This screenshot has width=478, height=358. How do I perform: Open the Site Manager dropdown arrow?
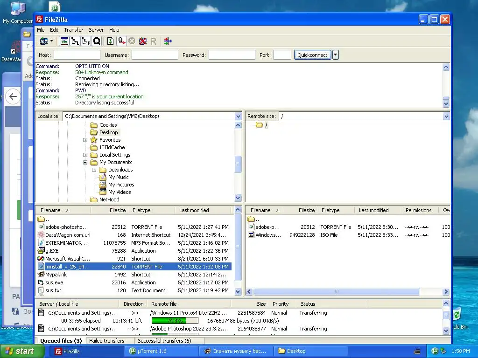tap(51, 41)
